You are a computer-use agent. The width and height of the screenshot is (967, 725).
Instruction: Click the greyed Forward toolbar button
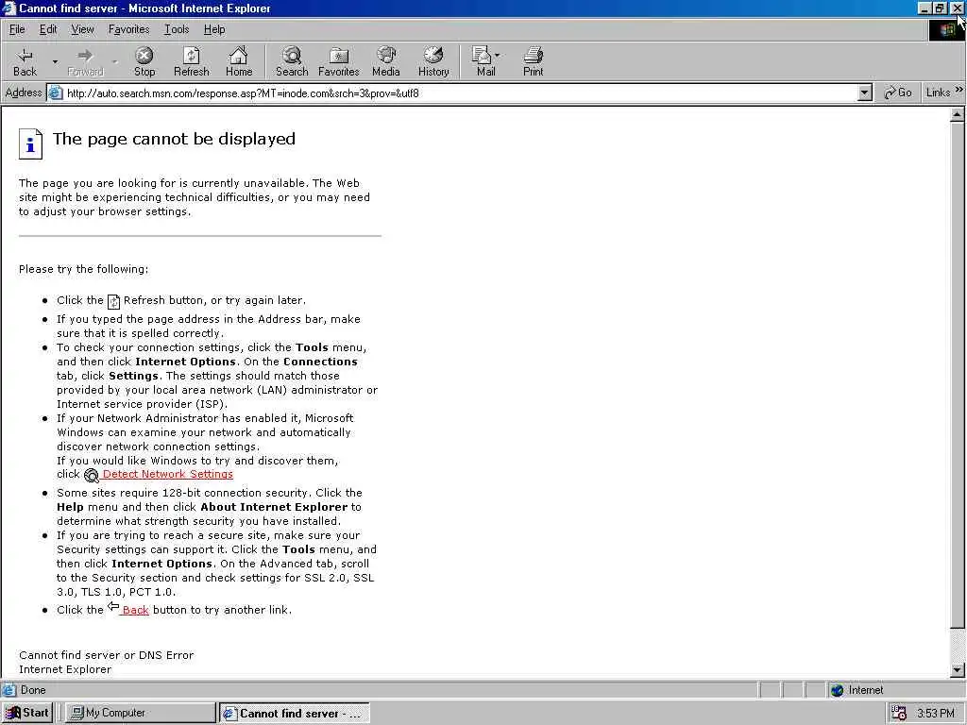coord(85,61)
